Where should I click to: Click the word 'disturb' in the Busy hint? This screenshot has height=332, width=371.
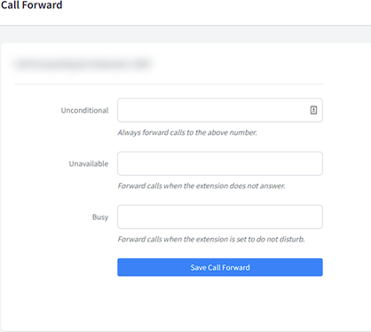[292, 239]
